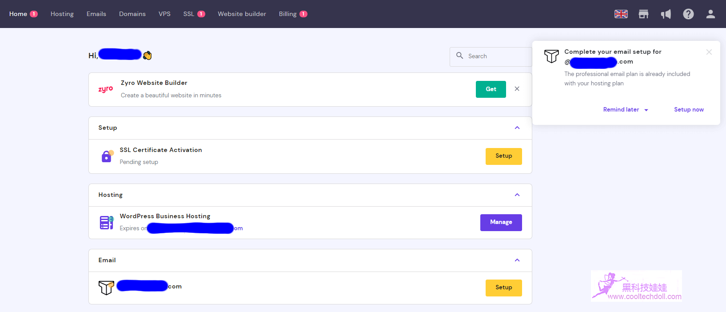Click the Create a beautiful website text
The image size is (726, 312).
coord(171,96)
